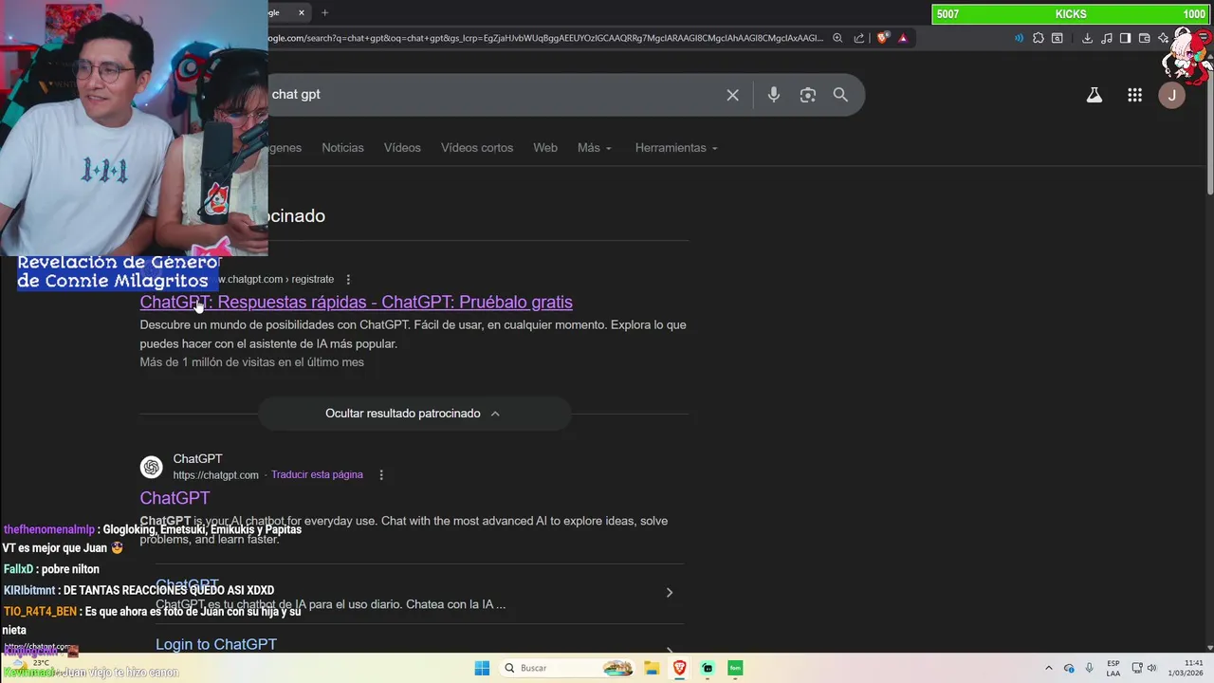Open Search Labs flask icon
This screenshot has width=1214, height=683.
(x=1094, y=95)
